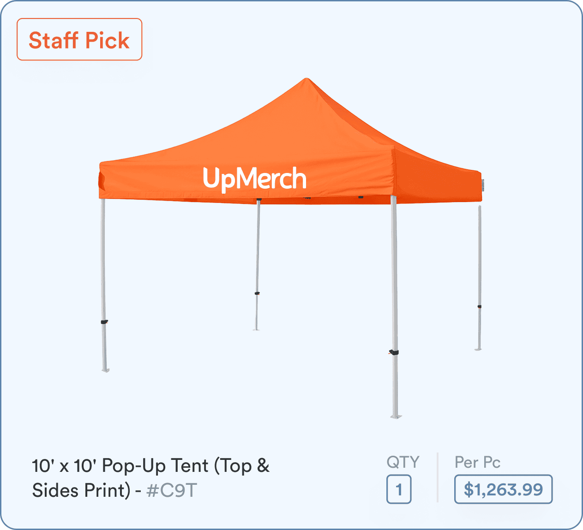Select the #C9T product code
Image resolution: width=583 pixels, height=530 pixels.
tap(172, 490)
